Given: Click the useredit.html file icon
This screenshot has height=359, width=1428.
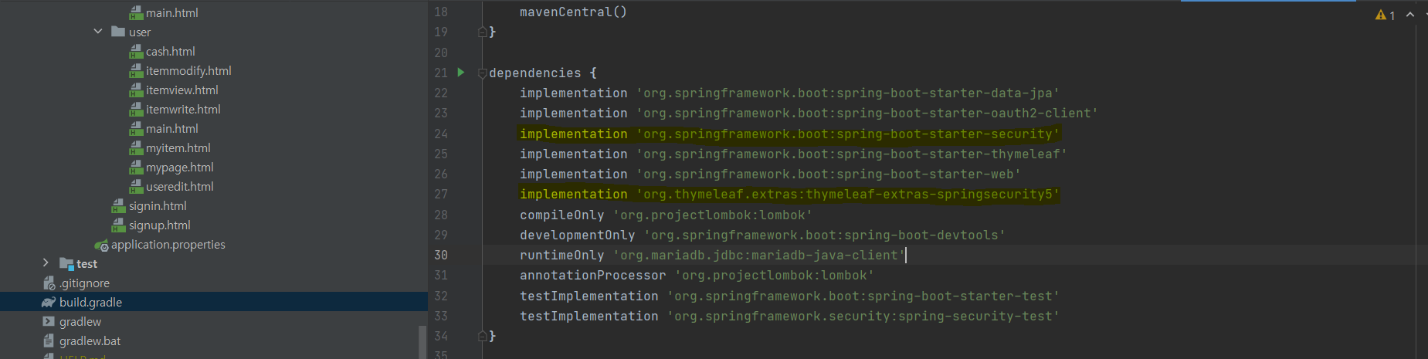Looking at the screenshot, I should 136,186.
